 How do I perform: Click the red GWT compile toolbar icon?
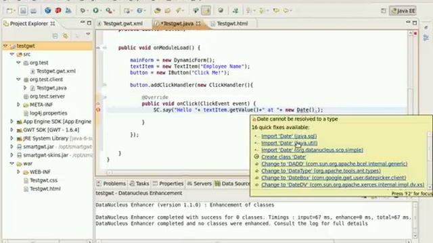58,11
